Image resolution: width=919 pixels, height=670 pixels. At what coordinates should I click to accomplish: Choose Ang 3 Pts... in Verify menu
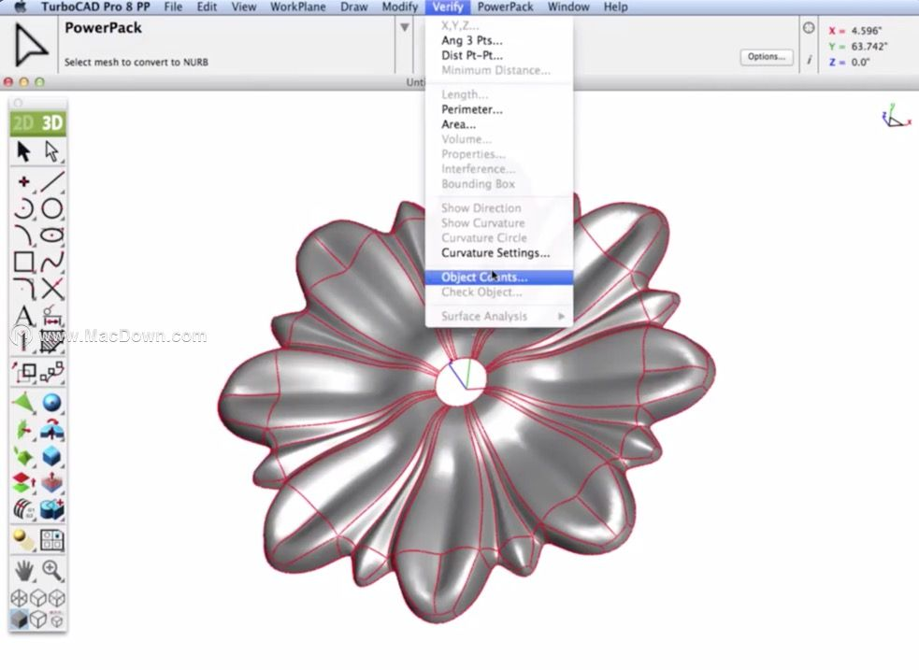(499, 40)
